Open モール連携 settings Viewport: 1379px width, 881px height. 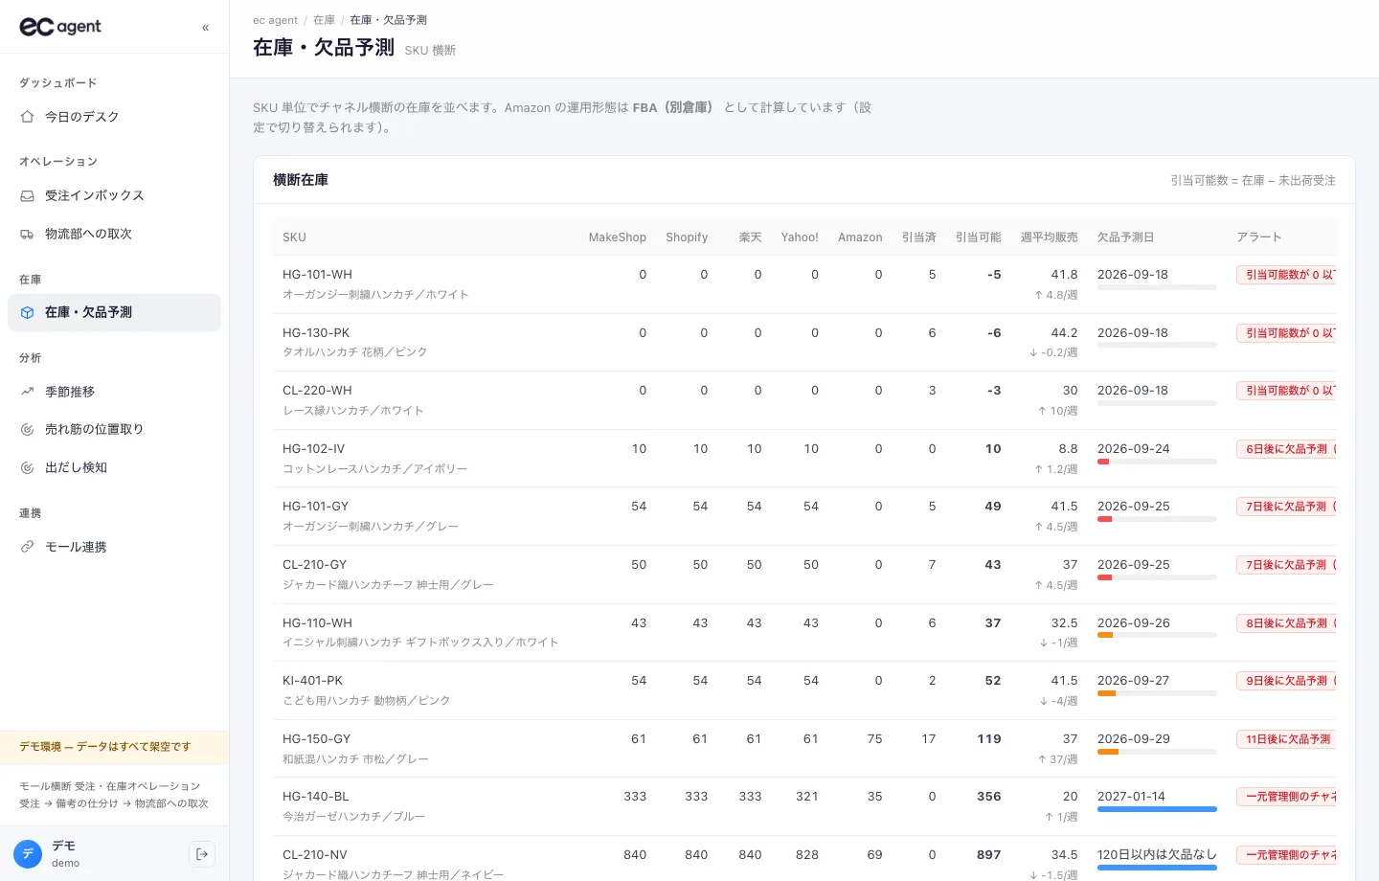[114, 547]
